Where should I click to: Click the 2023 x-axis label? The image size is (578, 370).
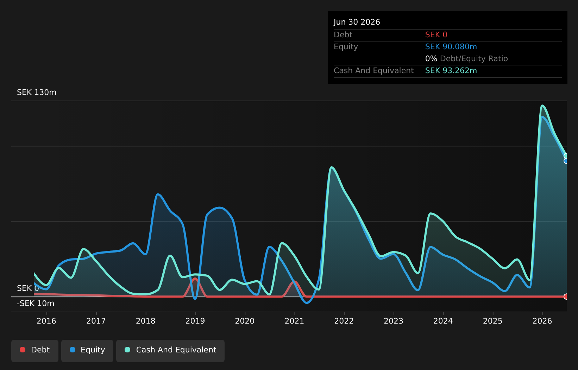point(394,321)
